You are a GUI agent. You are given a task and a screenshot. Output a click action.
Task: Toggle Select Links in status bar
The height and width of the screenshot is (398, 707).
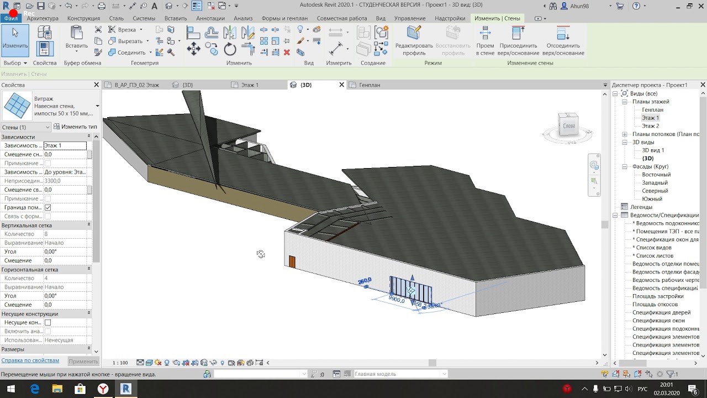coord(605,374)
